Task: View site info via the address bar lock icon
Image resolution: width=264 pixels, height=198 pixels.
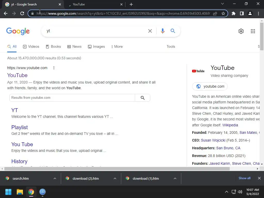Action: [x=32, y=13]
